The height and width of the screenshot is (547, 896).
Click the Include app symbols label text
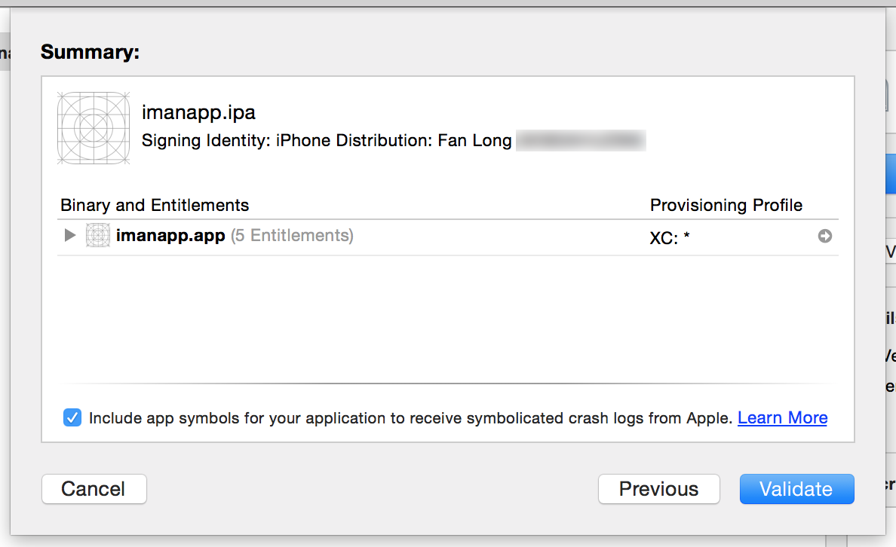tap(410, 418)
